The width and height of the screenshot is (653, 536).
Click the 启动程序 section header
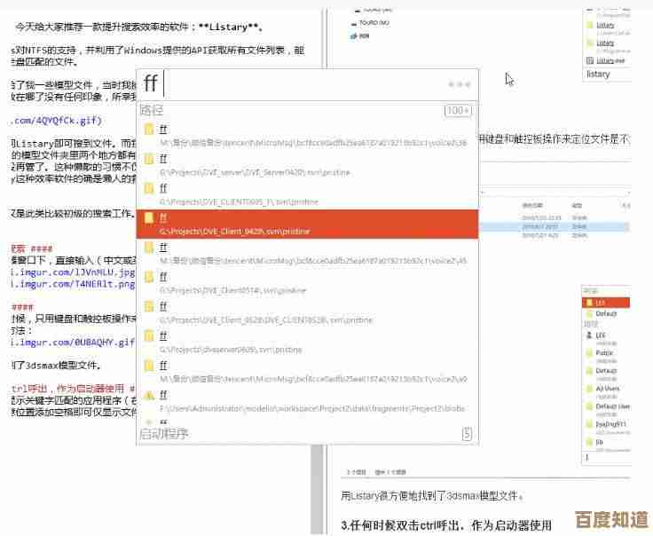pyautogui.click(x=164, y=434)
